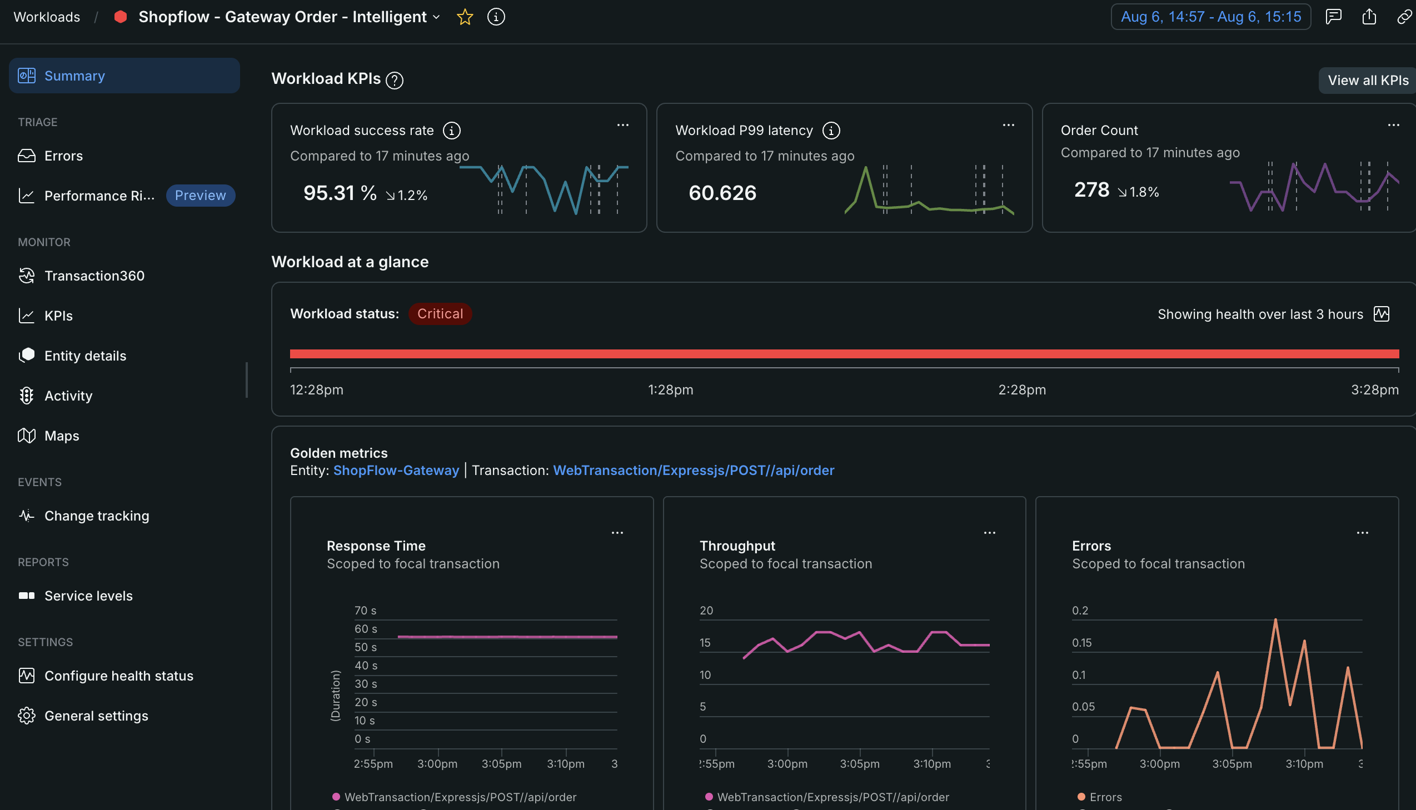
Task: Open the comments/discussion icon in top bar
Action: (1334, 17)
